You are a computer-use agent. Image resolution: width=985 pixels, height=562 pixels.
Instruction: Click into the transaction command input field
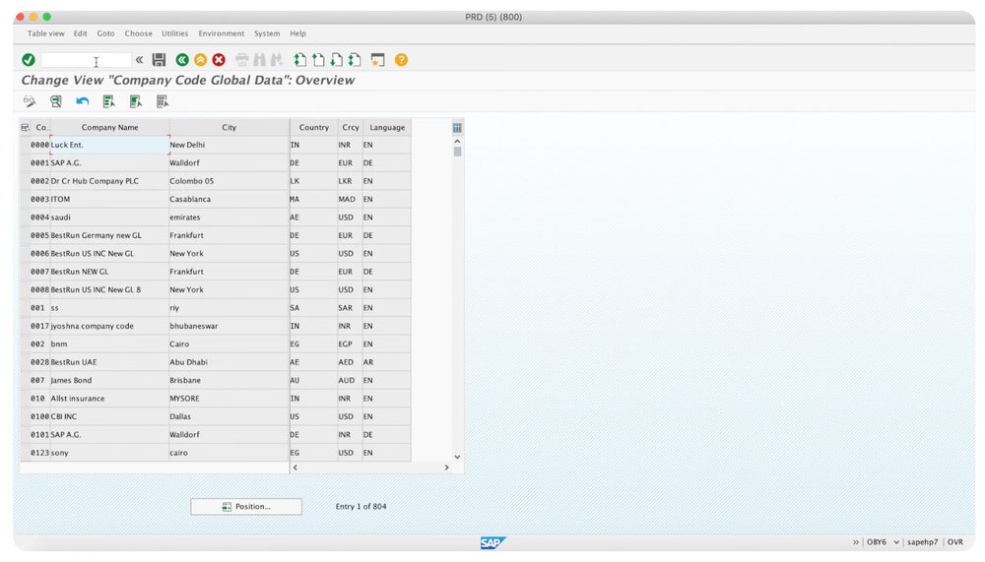[86, 60]
